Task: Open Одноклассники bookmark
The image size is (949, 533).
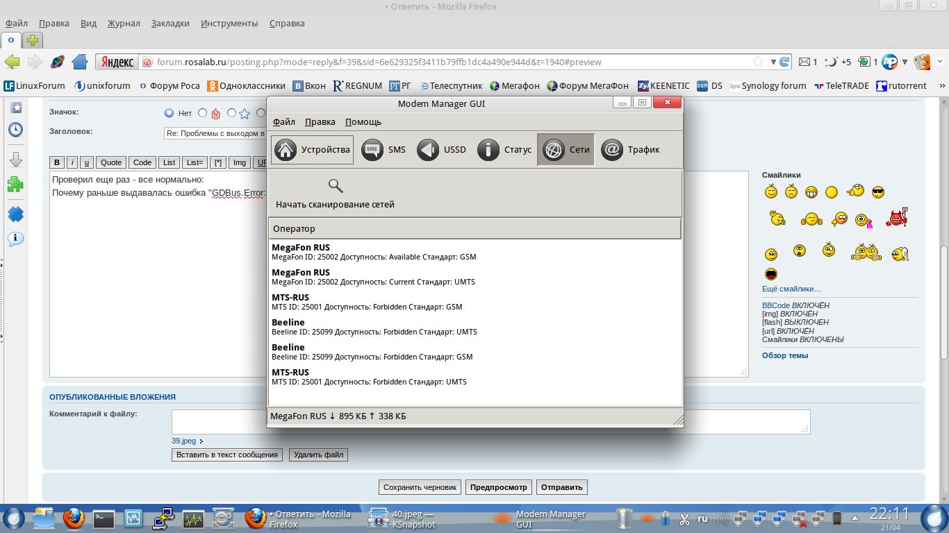Action: tap(247, 86)
